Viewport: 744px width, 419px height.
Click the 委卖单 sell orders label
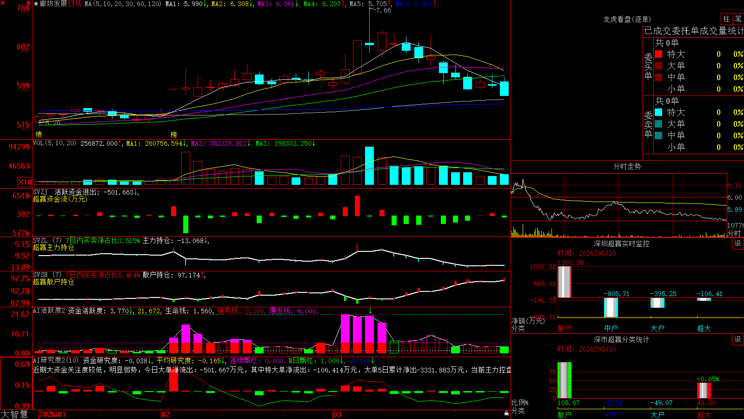[648, 125]
